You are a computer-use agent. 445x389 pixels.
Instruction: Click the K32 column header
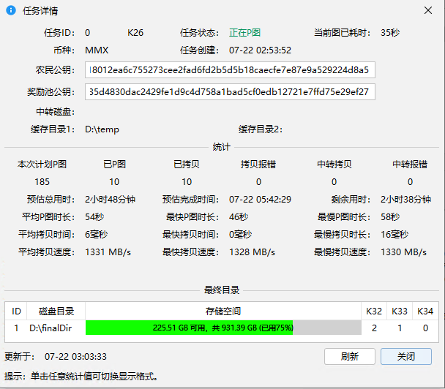coord(374,311)
